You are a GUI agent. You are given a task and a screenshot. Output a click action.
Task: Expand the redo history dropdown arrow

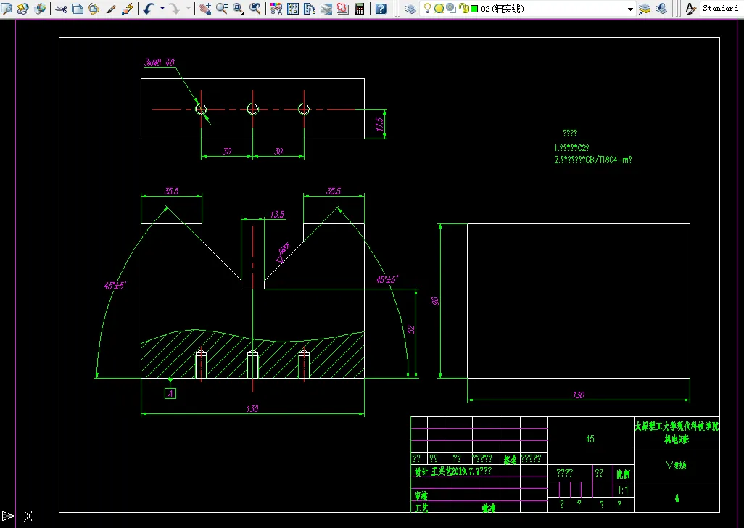[189, 9]
